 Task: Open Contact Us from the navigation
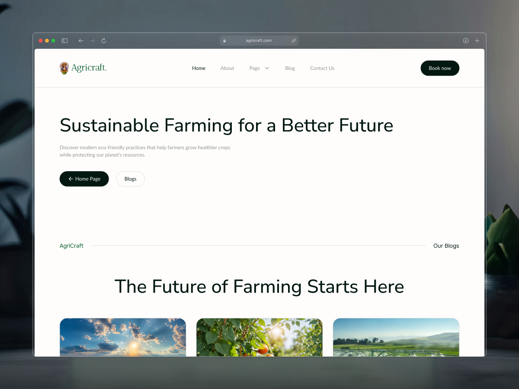322,68
